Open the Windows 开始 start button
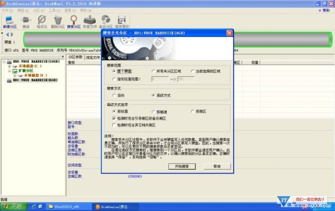The width and height of the screenshot is (335, 211). [14, 207]
